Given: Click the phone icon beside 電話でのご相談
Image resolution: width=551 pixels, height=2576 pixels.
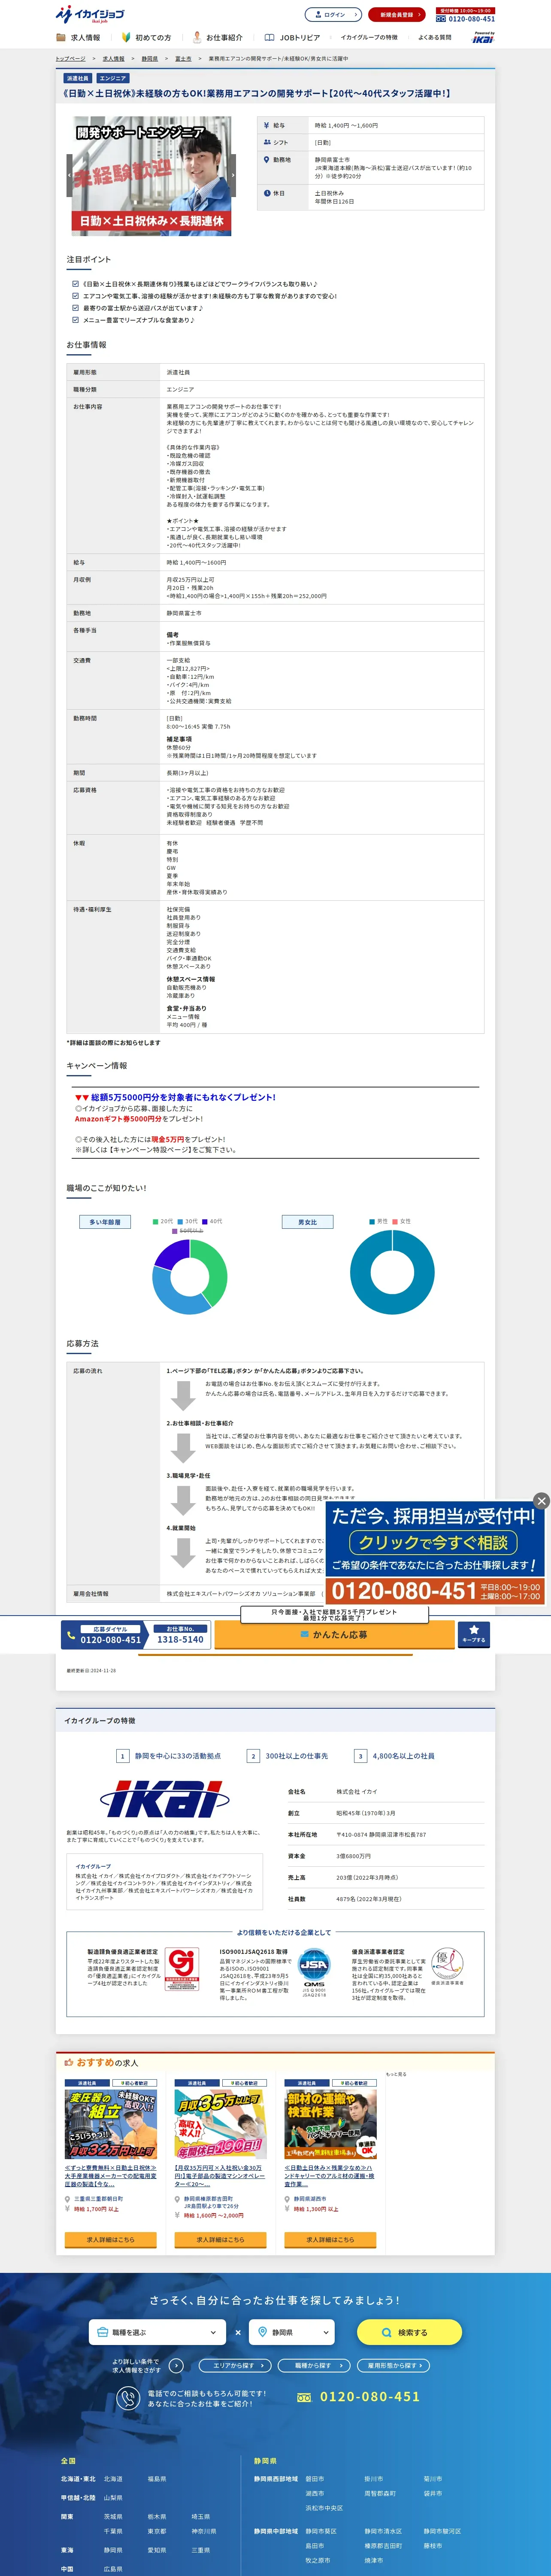Looking at the screenshot, I should [x=127, y=2398].
